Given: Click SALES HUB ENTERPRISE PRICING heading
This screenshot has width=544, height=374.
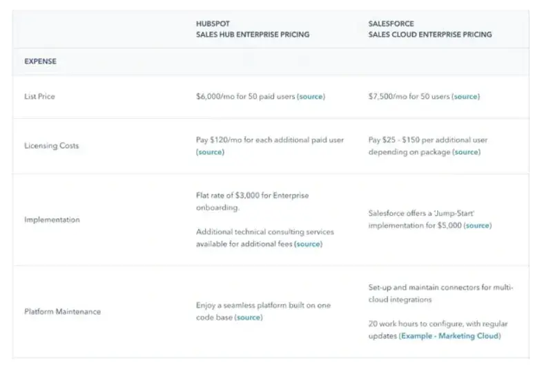Looking at the screenshot, I should (x=253, y=35).
